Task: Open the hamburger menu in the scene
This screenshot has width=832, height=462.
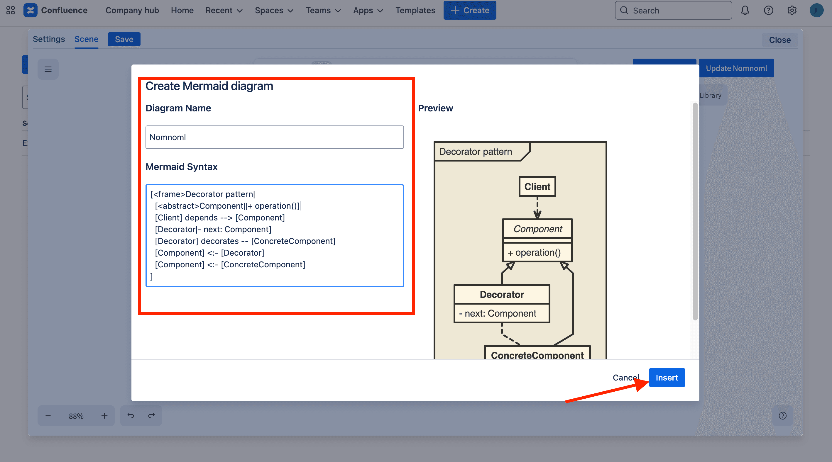Action: (48, 69)
